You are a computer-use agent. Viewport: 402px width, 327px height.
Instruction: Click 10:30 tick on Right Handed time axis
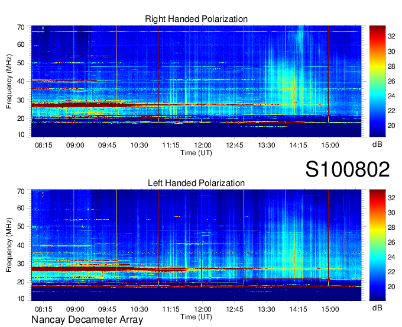(139, 145)
